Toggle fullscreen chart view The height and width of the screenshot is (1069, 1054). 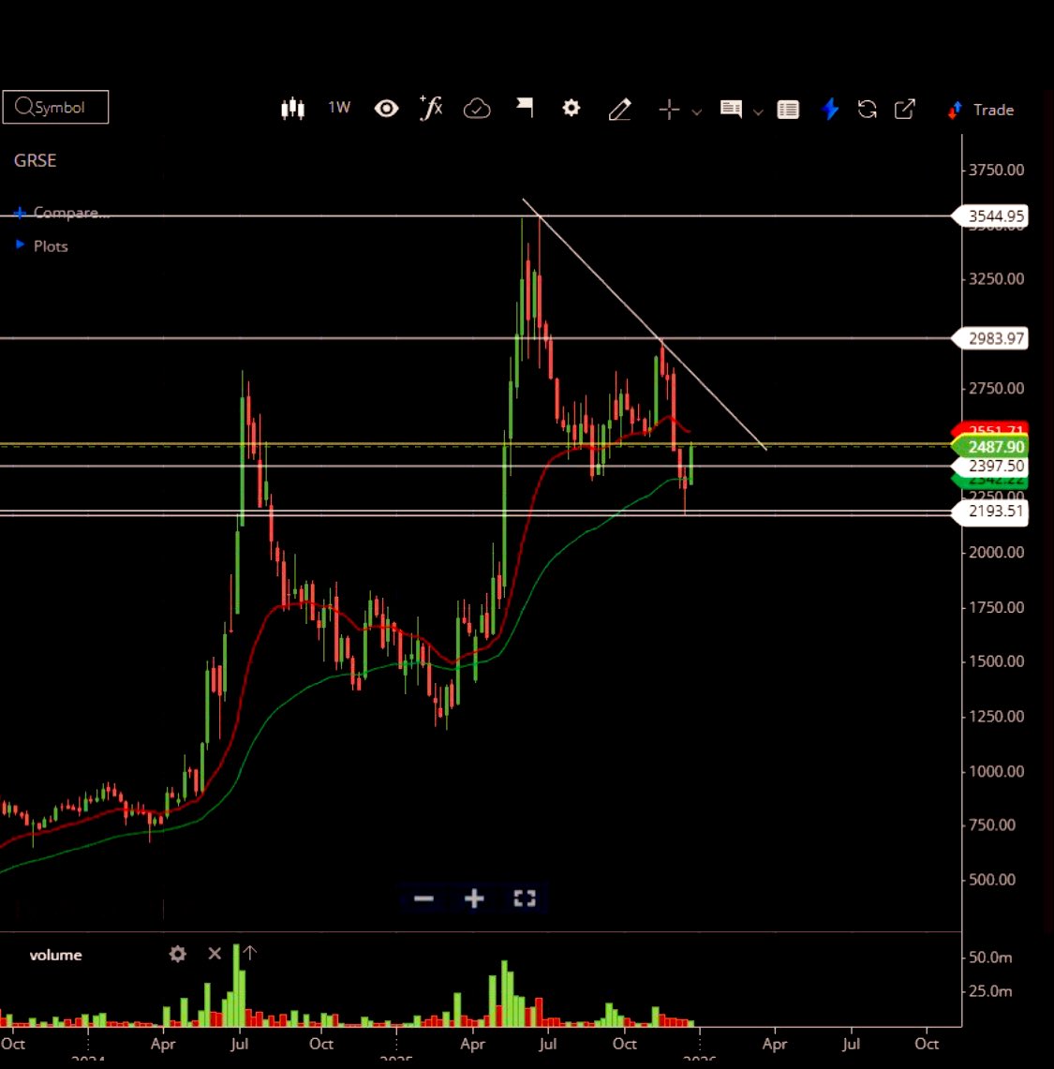point(525,898)
